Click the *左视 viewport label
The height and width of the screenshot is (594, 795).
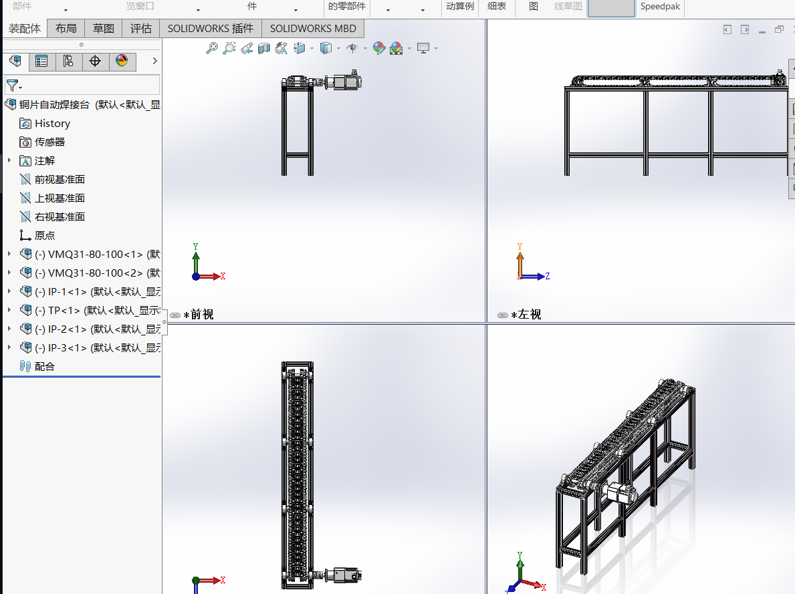pyautogui.click(x=526, y=315)
